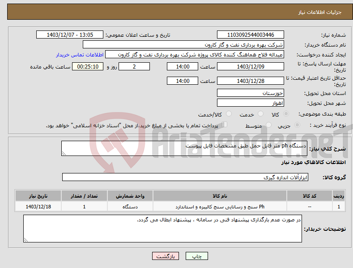Click the کد کالا column header
This screenshot has width=353, height=268.
click(310, 196)
